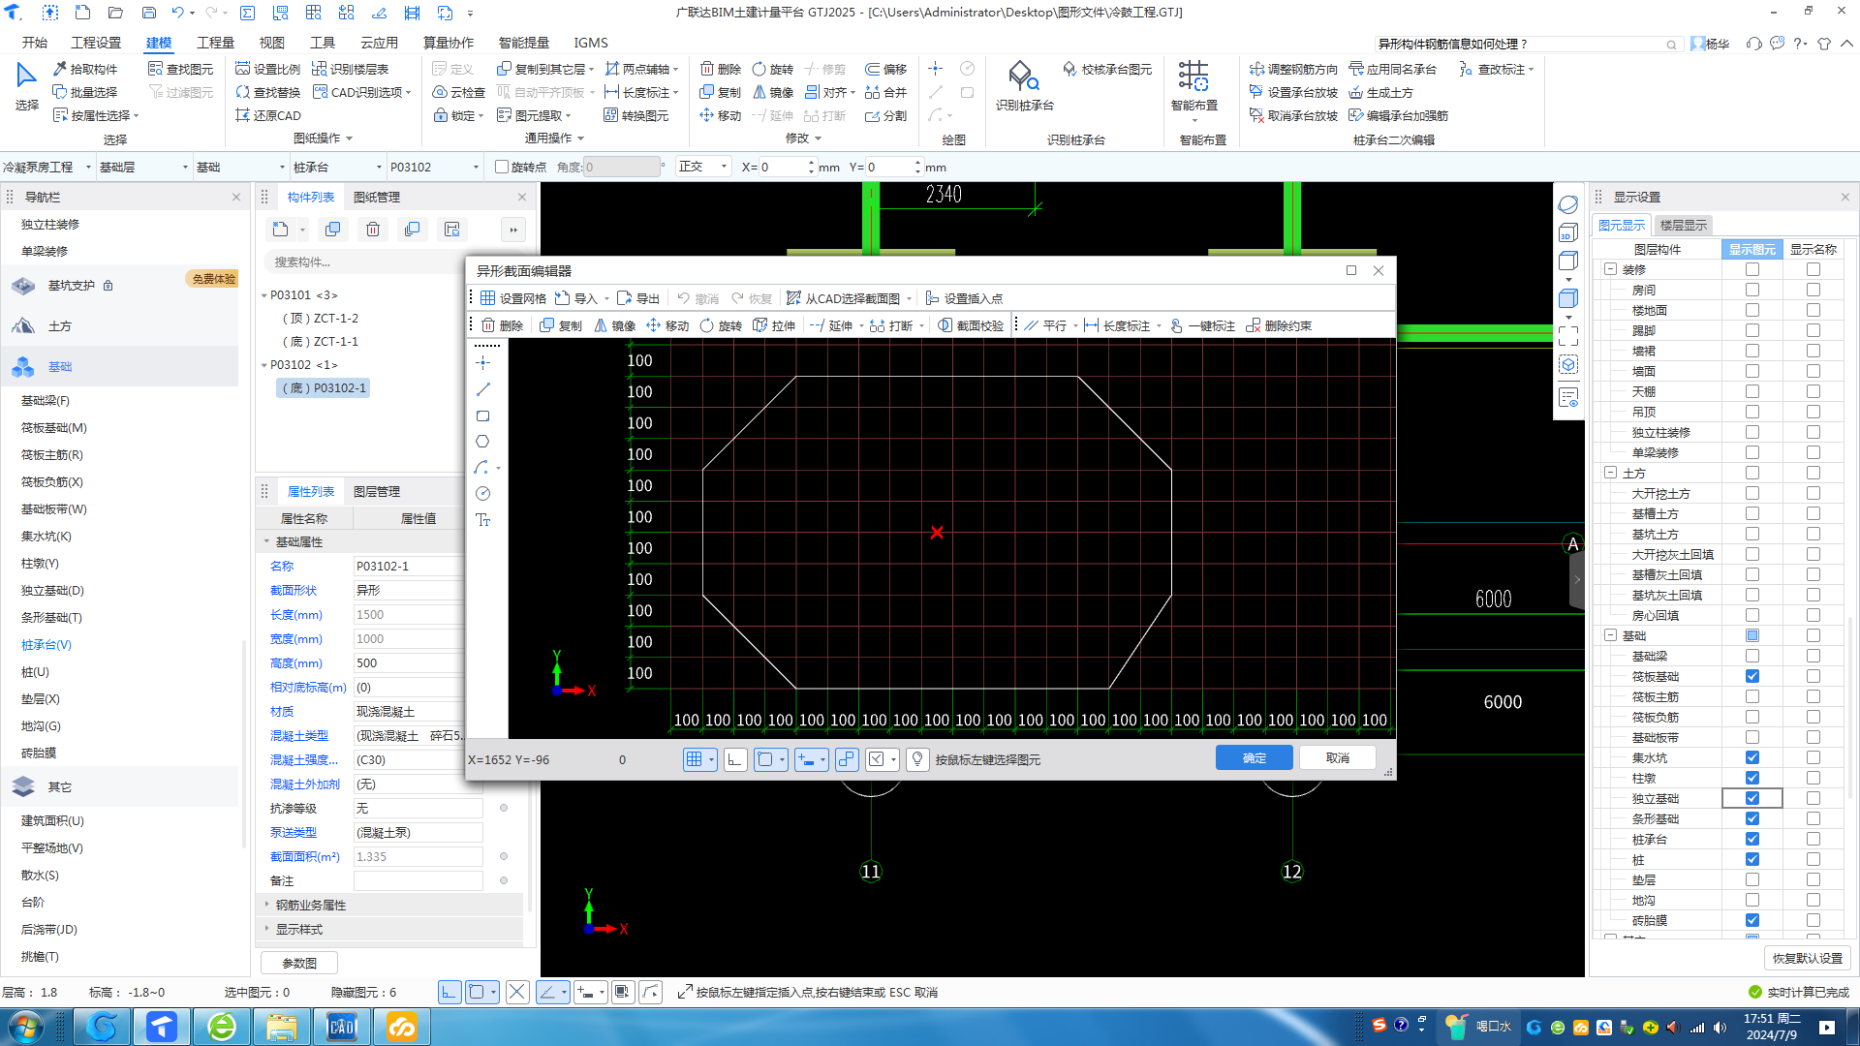
Task: Click 拾取构件 in ribbon
Action: click(x=85, y=69)
